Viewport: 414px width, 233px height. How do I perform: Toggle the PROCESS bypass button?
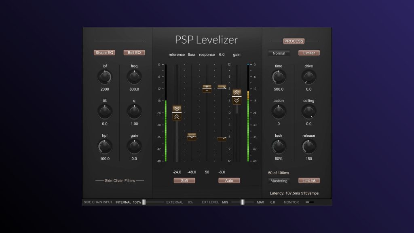[294, 41]
